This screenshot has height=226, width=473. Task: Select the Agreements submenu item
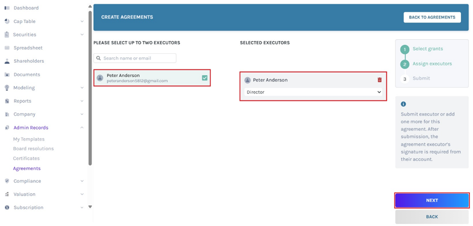click(x=27, y=169)
